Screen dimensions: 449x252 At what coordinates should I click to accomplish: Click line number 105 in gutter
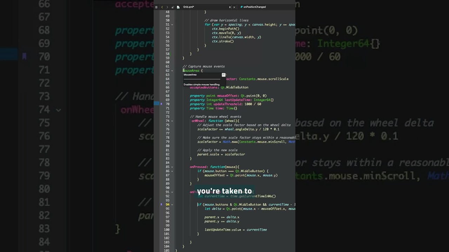(x=167, y=250)
